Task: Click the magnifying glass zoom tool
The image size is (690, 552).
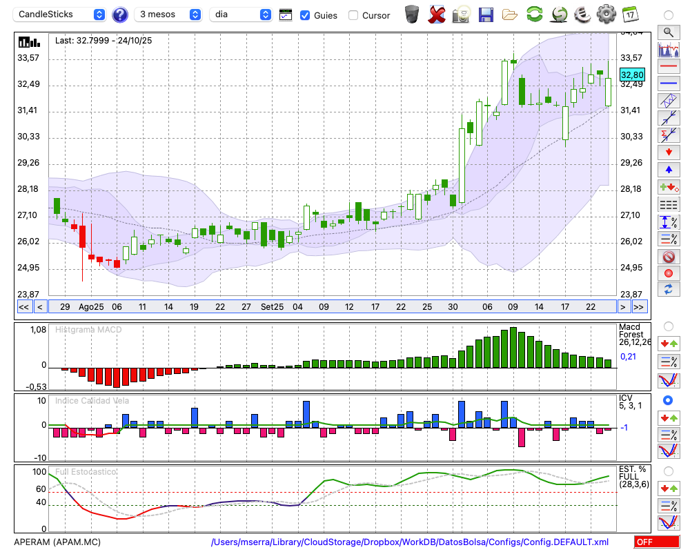Action: pos(668,32)
